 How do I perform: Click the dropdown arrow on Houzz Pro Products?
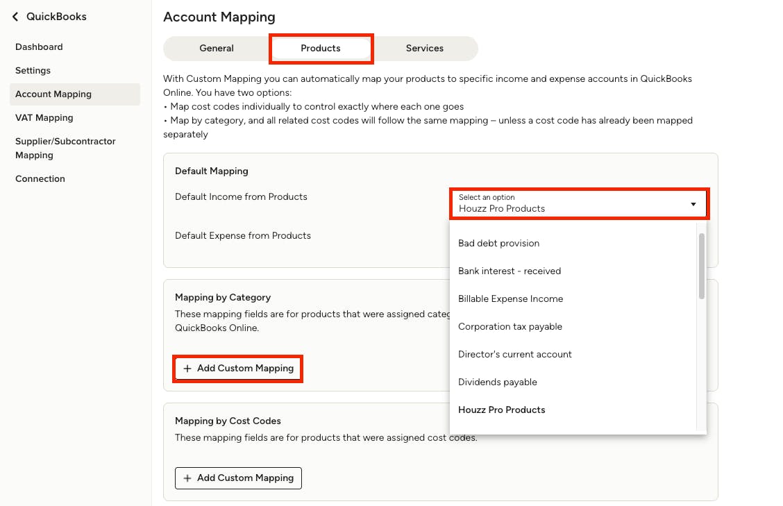[x=693, y=204]
